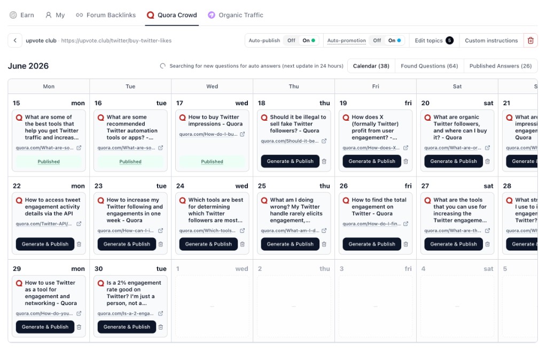This screenshot has width=547, height=359.
Task: Open external link for June 15 question
Action: 79,148
